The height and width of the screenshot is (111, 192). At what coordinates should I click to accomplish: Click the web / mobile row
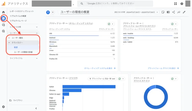[x=151, y=34]
